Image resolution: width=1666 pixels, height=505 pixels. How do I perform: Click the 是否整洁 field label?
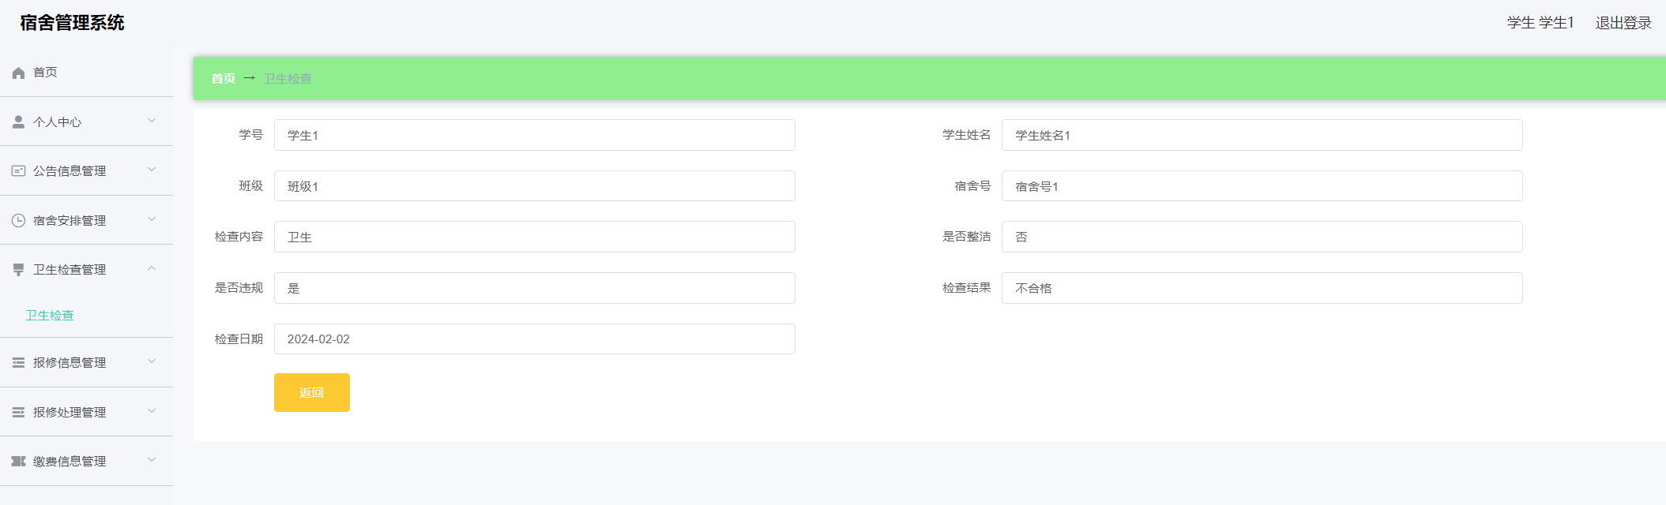966,237
